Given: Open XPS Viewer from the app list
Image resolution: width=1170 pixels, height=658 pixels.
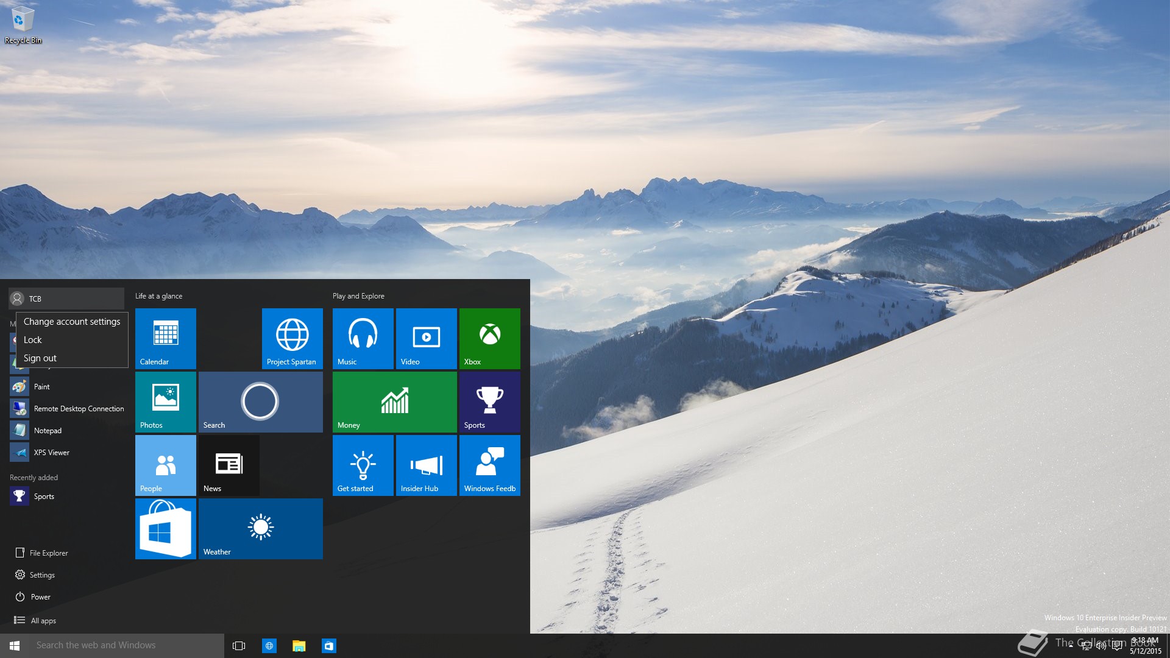Looking at the screenshot, I should (67, 452).
